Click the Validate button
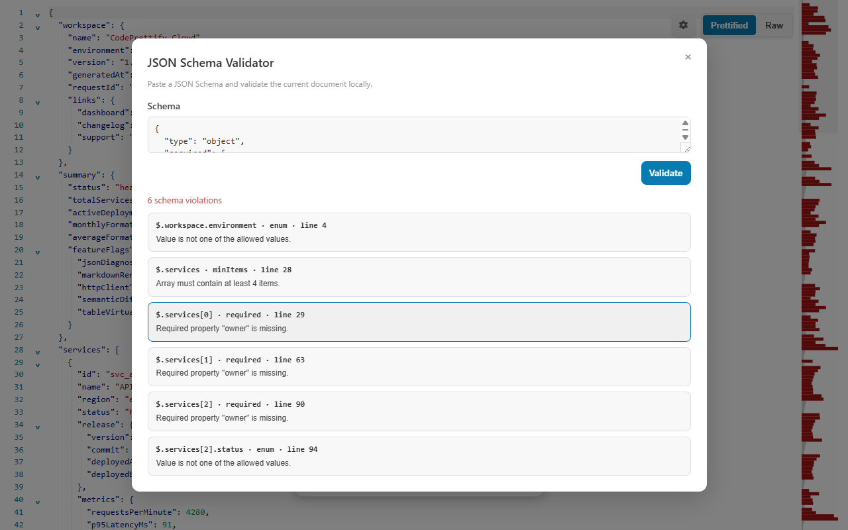The width and height of the screenshot is (848, 530). [x=666, y=173]
